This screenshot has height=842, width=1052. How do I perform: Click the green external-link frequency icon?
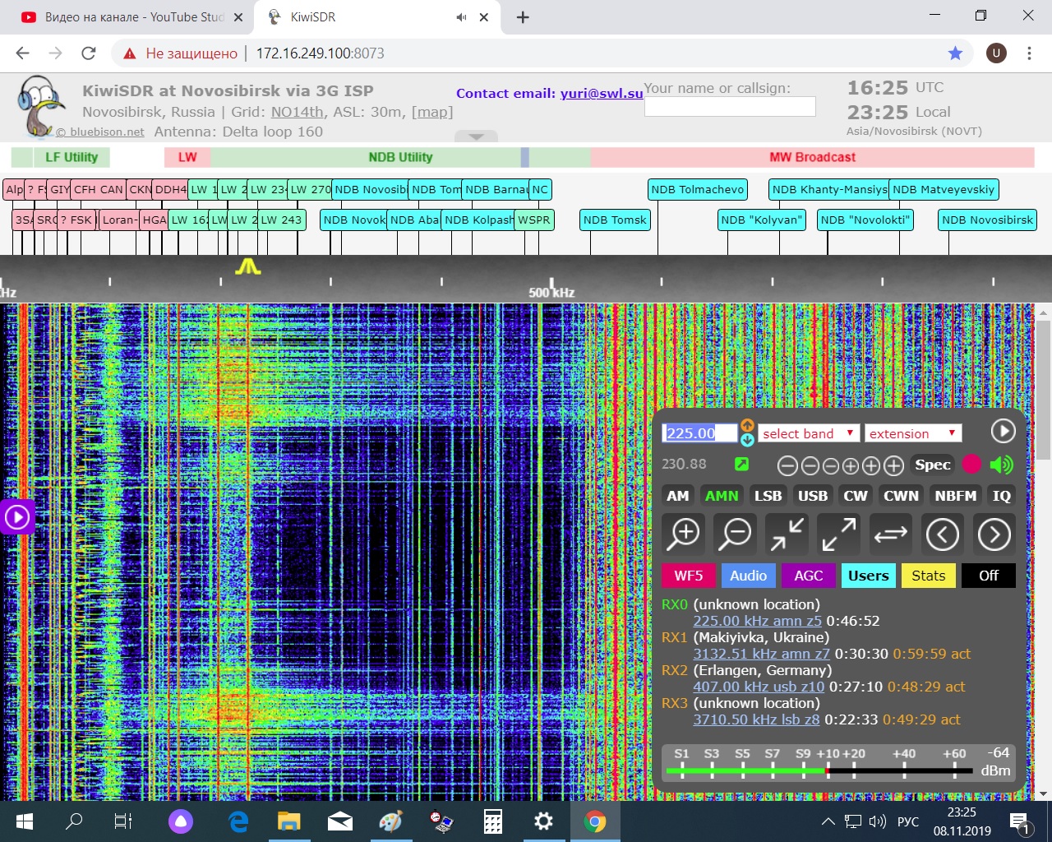(x=741, y=465)
